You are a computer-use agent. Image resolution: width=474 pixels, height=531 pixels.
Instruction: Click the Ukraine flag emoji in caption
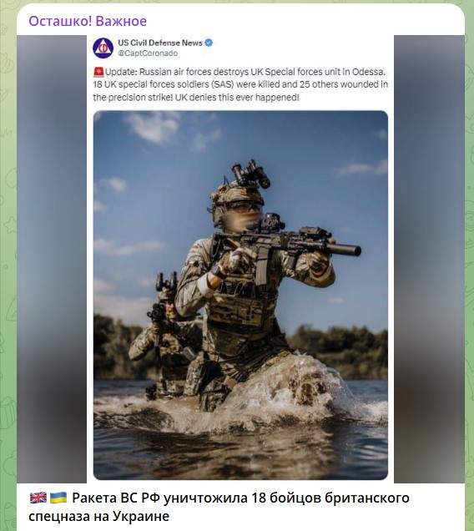coord(58,498)
